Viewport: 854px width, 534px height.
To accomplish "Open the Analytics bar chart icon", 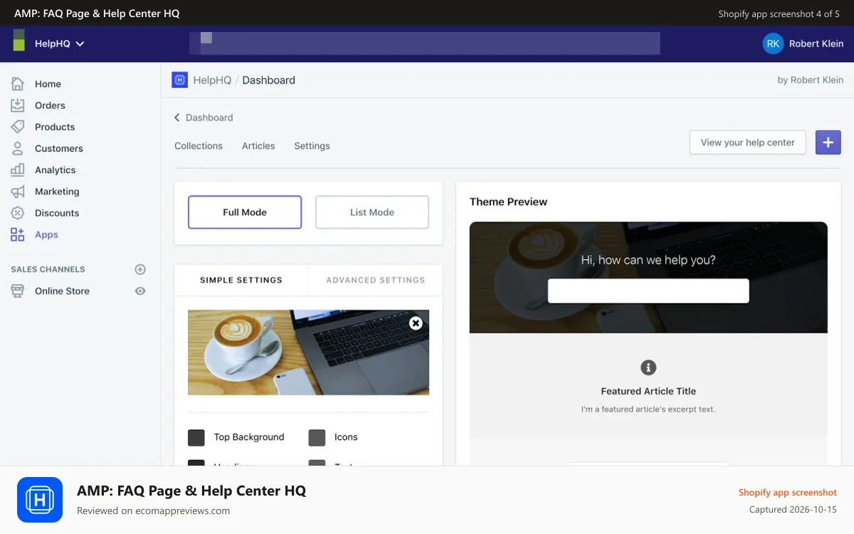I will (x=18, y=170).
